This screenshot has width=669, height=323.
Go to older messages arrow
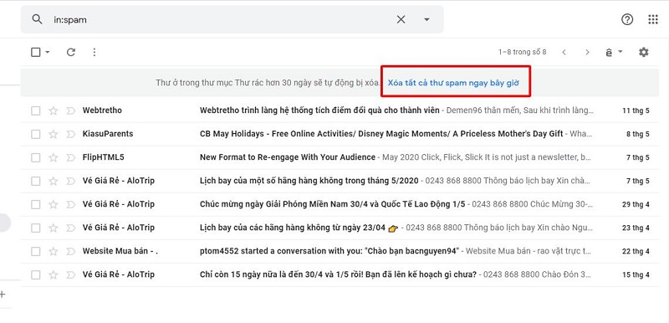[588, 52]
